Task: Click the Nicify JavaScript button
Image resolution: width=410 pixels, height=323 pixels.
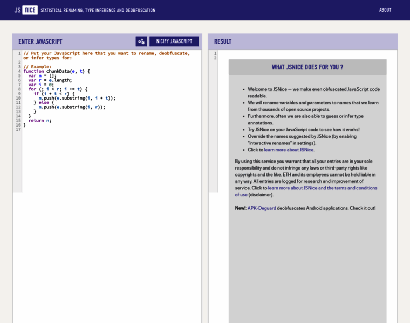Action: (174, 41)
